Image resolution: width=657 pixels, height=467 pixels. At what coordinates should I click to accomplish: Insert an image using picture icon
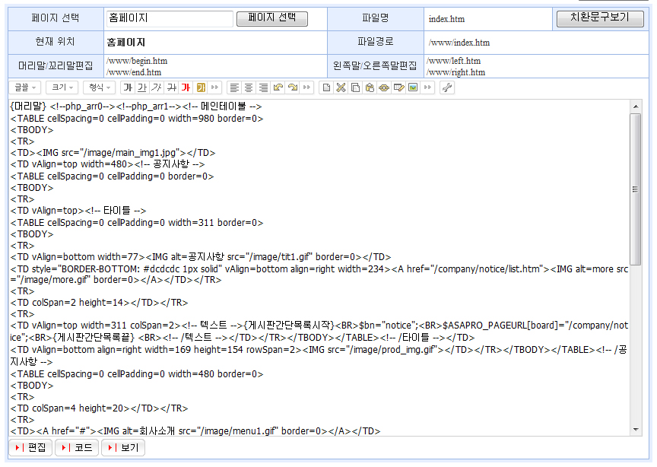pos(413,87)
